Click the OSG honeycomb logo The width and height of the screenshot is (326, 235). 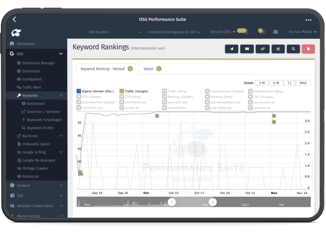pyautogui.click(x=16, y=33)
